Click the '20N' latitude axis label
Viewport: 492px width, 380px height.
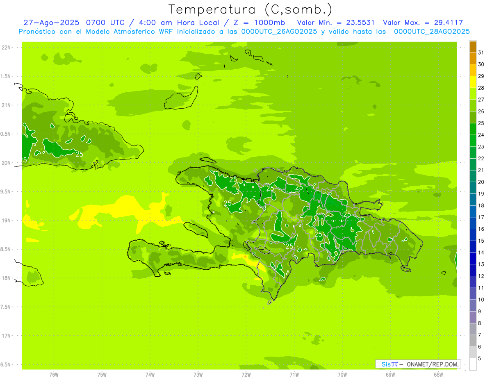tap(7, 163)
